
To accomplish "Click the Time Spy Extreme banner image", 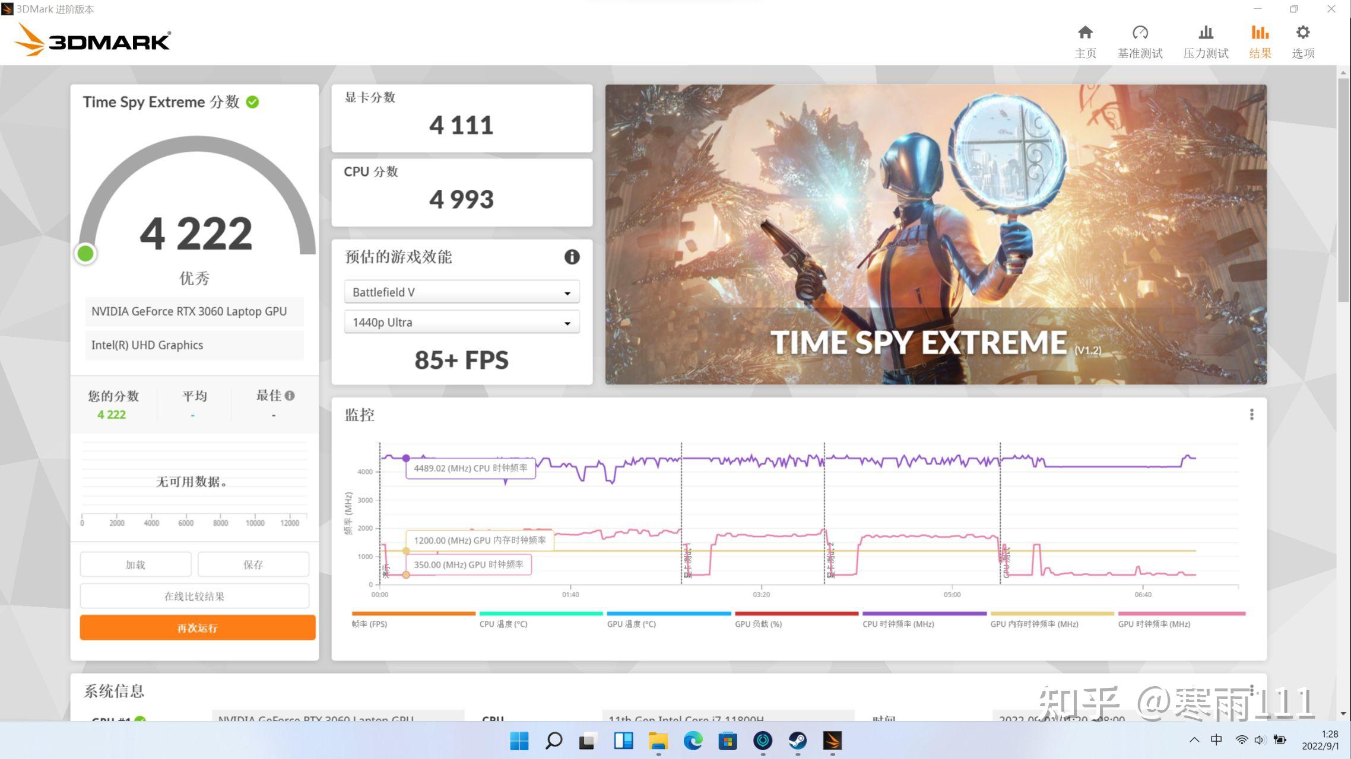I will pos(935,234).
